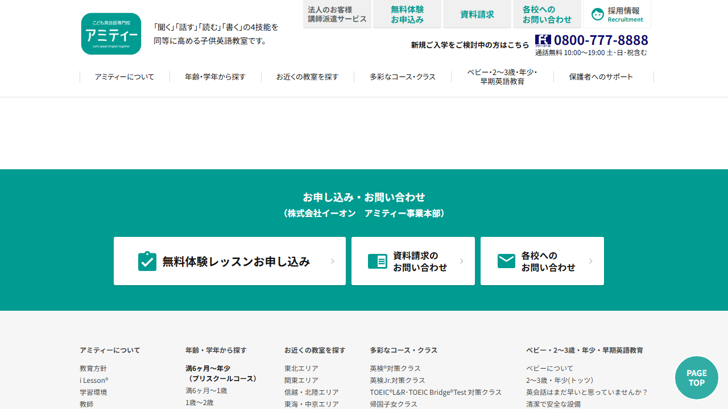
Task: Open footer link i Lesson
Action: tap(94, 381)
